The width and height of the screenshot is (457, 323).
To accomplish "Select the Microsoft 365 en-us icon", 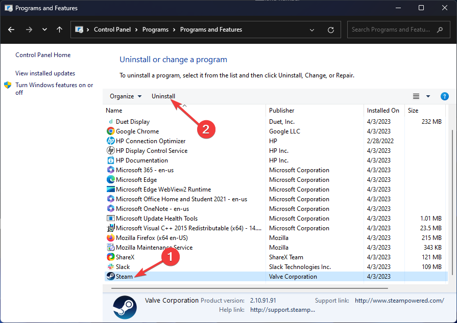I will point(110,170).
